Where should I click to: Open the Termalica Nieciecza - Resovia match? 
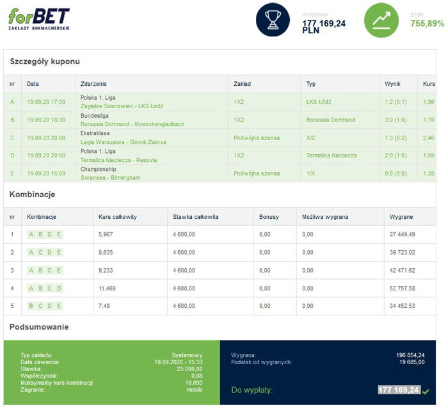pyautogui.click(x=118, y=160)
